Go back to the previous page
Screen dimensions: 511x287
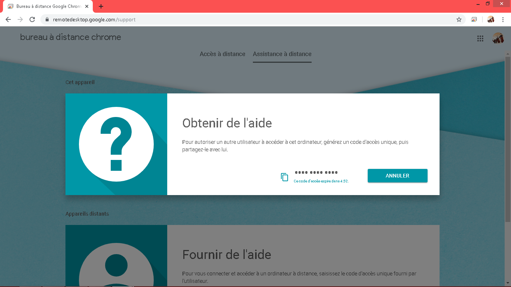pos(8,19)
